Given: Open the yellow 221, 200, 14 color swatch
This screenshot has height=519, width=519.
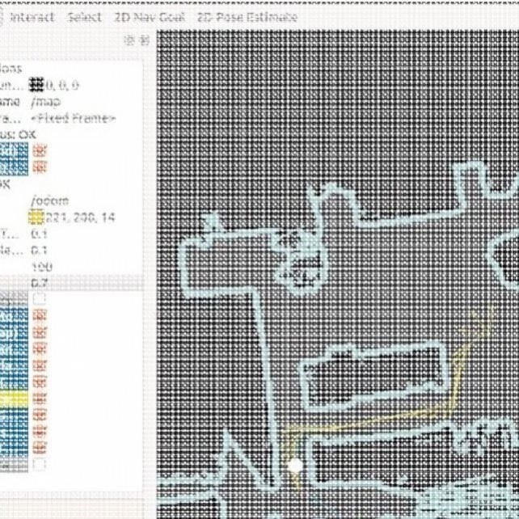Looking at the screenshot, I should [36, 217].
